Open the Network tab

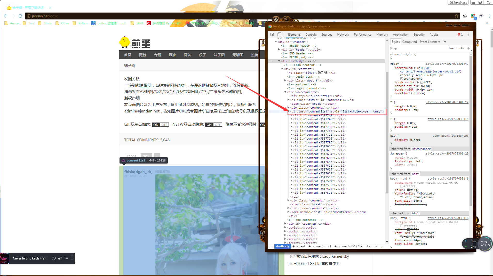coord(343,35)
